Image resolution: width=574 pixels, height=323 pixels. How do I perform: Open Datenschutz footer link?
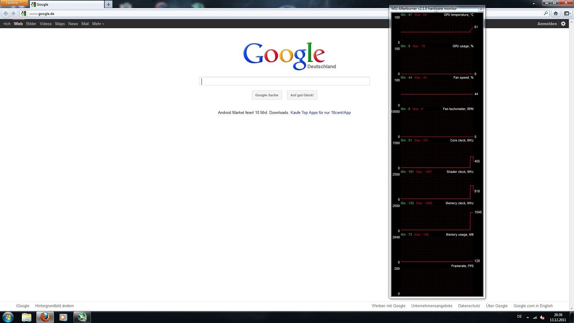click(469, 306)
